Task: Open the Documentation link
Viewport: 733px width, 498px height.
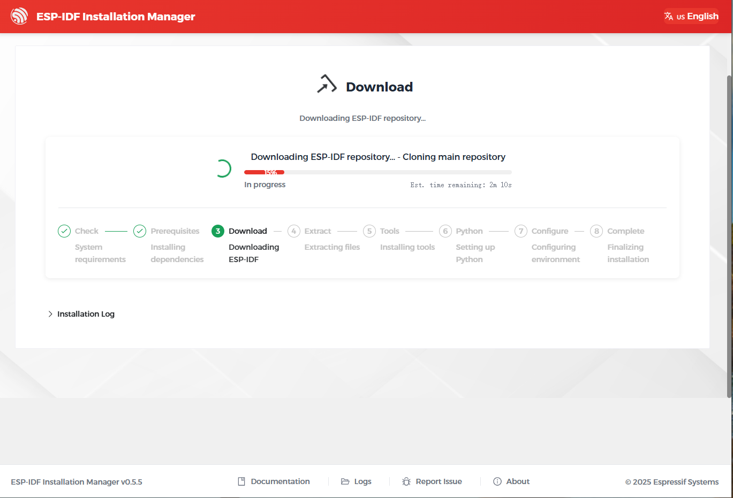Action: point(280,481)
